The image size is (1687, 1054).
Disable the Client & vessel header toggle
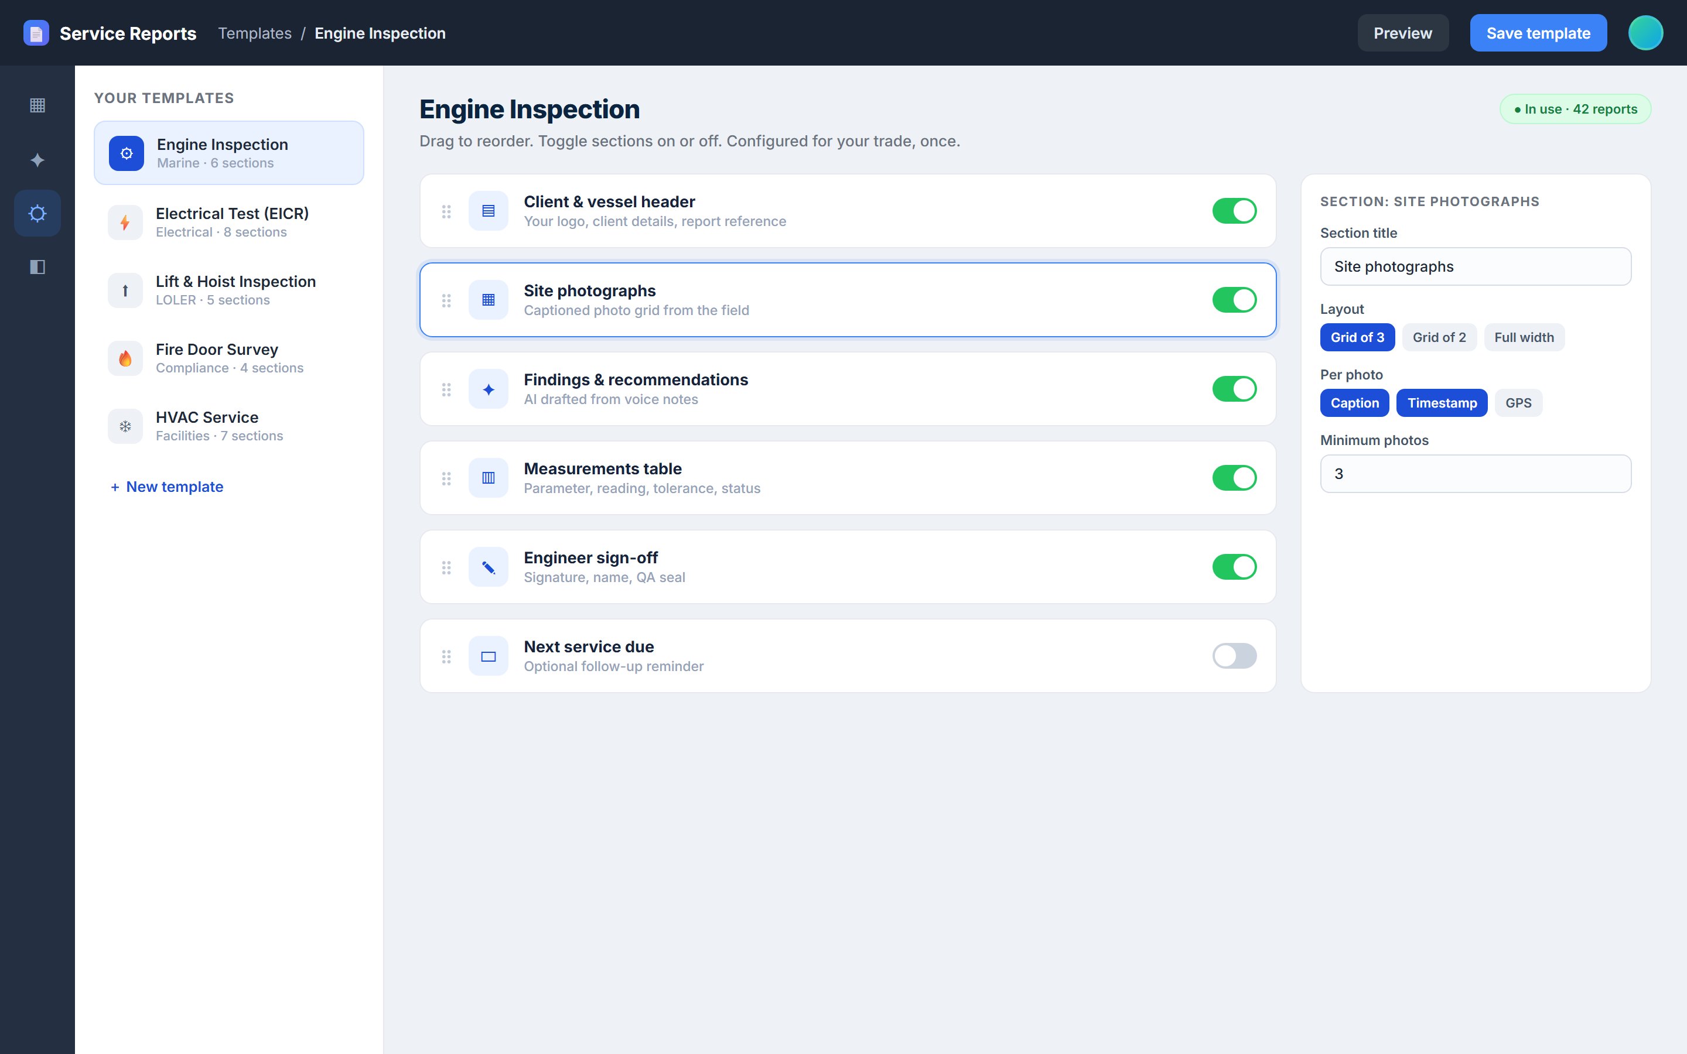click(x=1234, y=211)
